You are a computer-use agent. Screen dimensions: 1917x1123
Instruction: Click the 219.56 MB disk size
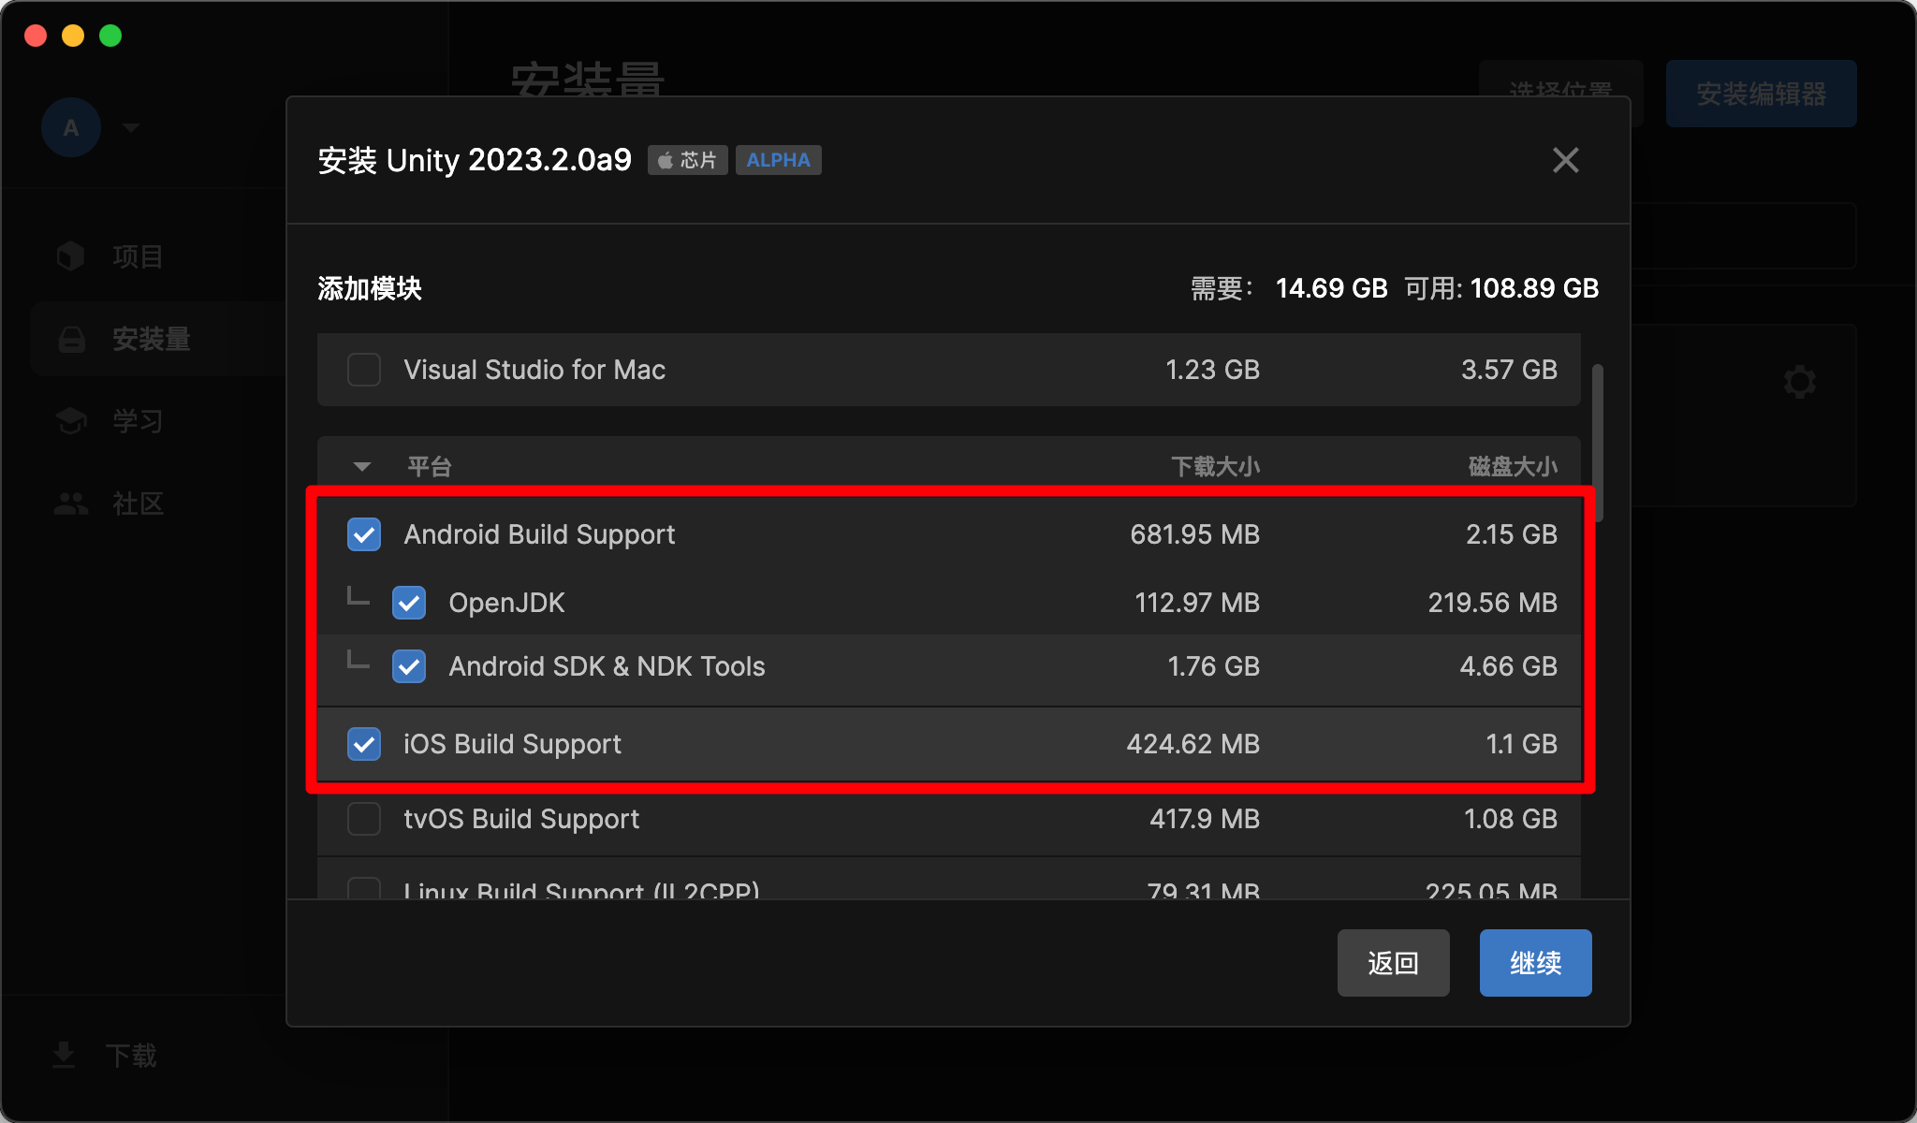(1492, 603)
